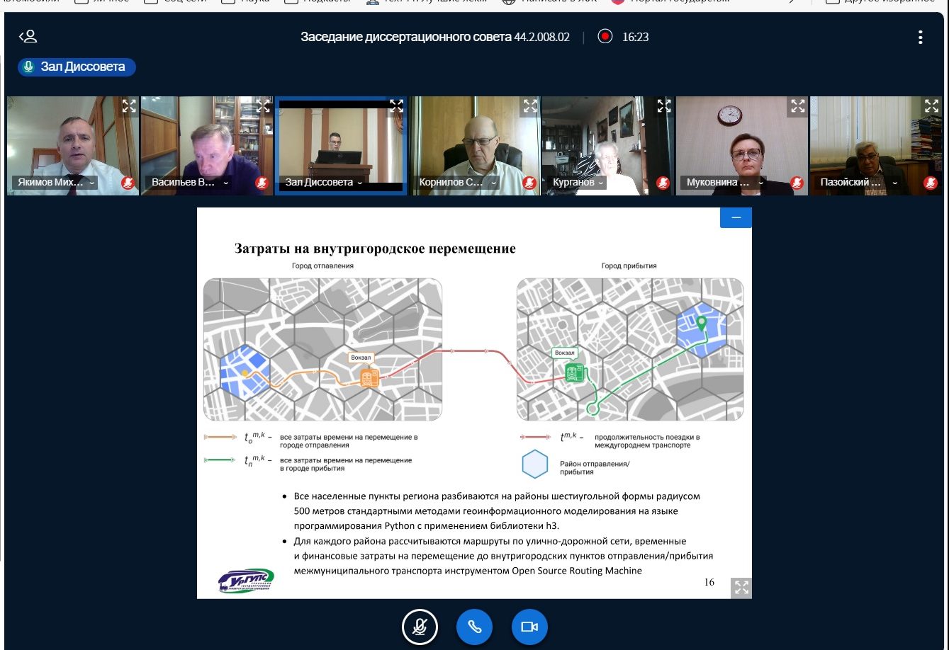Open the three-dot more options menu
The height and width of the screenshot is (650, 949).
(920, 38)
